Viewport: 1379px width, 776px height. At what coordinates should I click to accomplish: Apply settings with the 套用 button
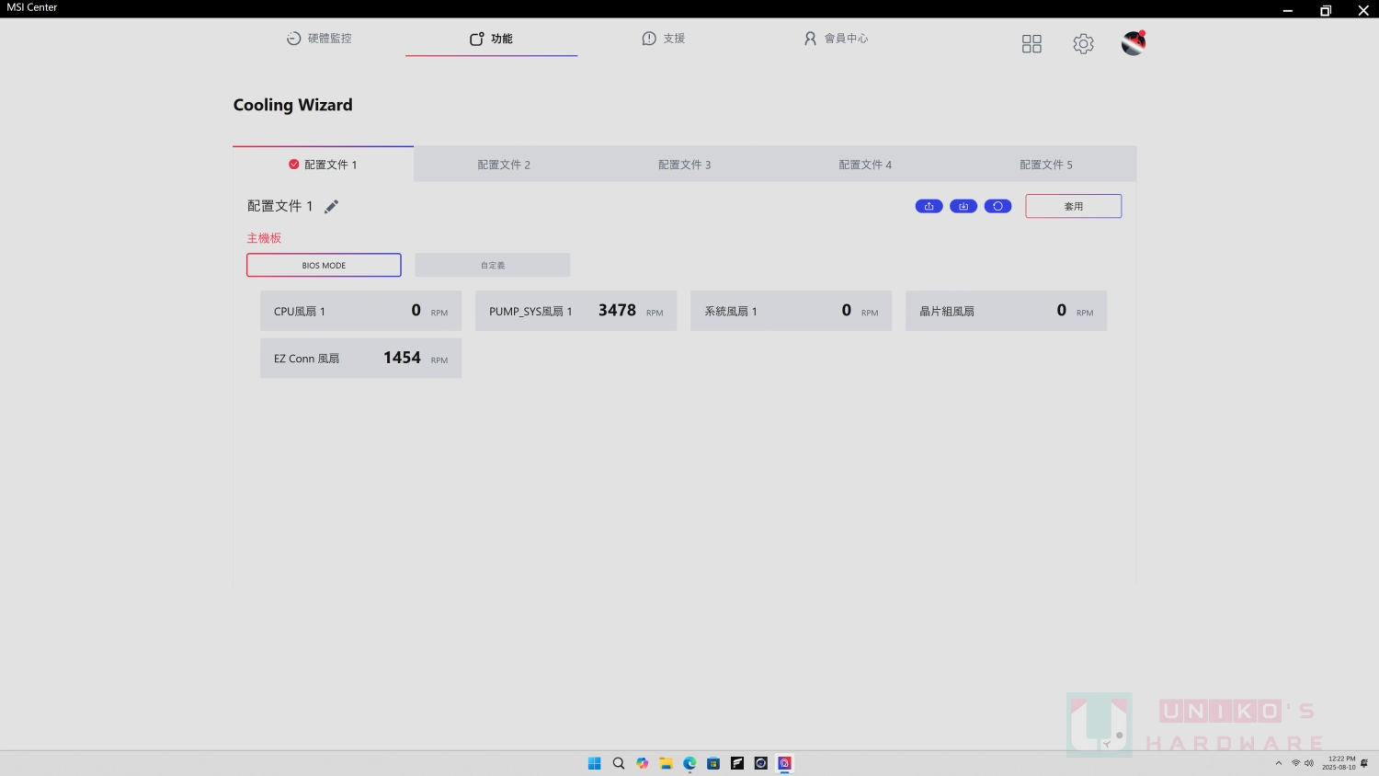pos(1074,206)
